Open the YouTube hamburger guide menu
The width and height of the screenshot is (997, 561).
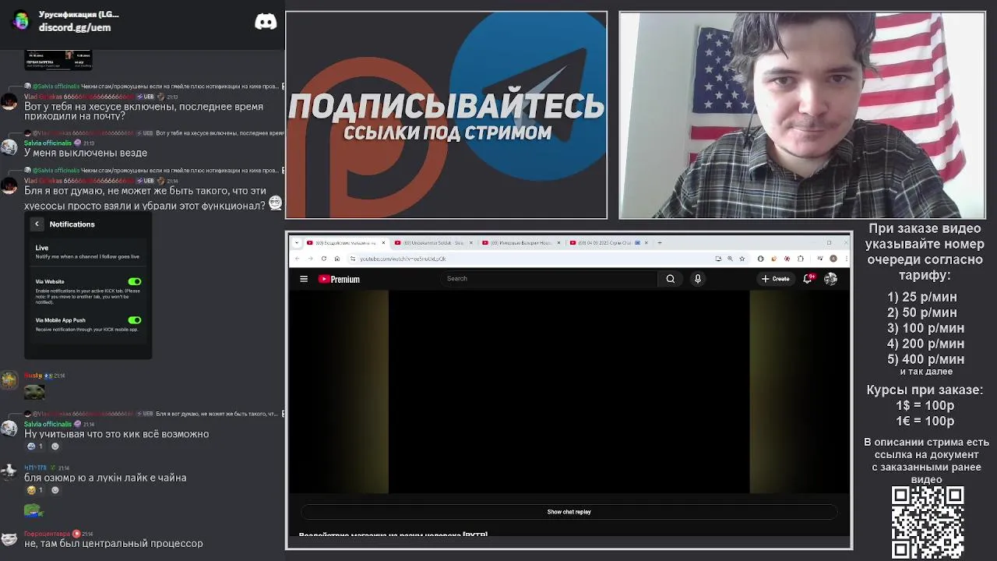pos(304,279)
